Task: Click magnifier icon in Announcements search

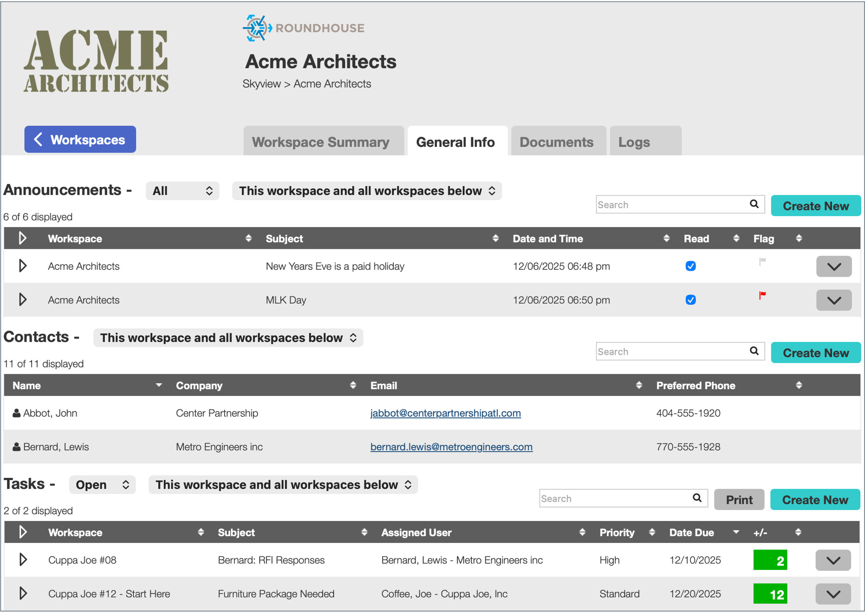Action: pyautogui.click(x=754, y=204)
